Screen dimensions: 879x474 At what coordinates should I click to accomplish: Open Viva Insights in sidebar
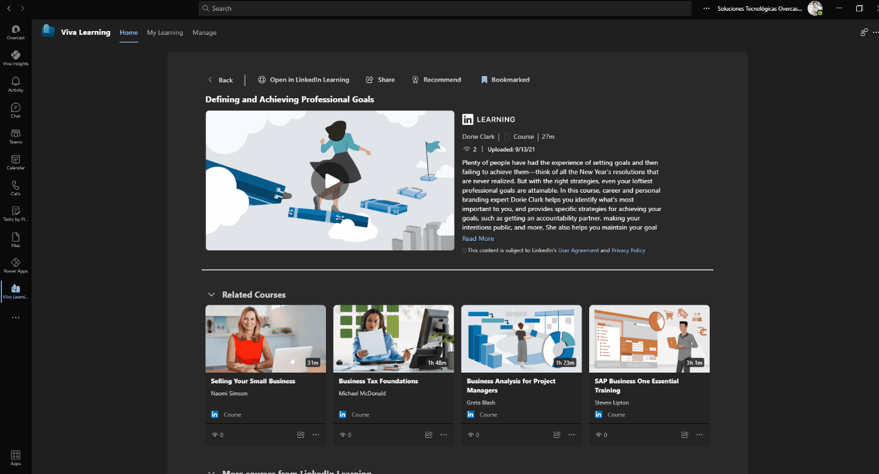16,58
